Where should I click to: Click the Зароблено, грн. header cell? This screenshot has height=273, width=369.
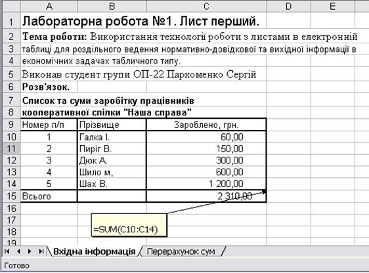[206, 125]
